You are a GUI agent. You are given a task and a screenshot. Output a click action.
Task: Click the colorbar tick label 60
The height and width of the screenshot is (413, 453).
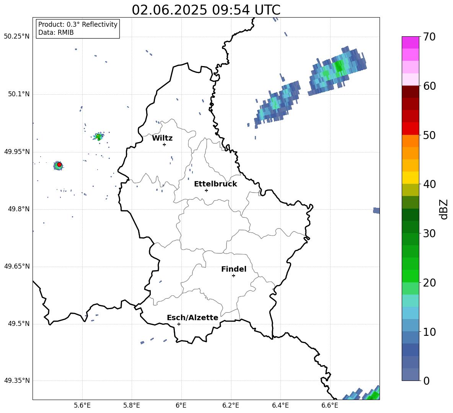pos(429,86)
